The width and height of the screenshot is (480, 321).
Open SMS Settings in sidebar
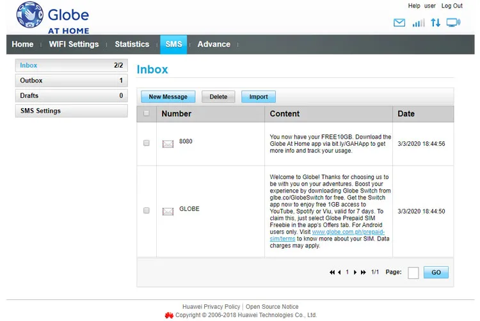(x=71, y=111)
